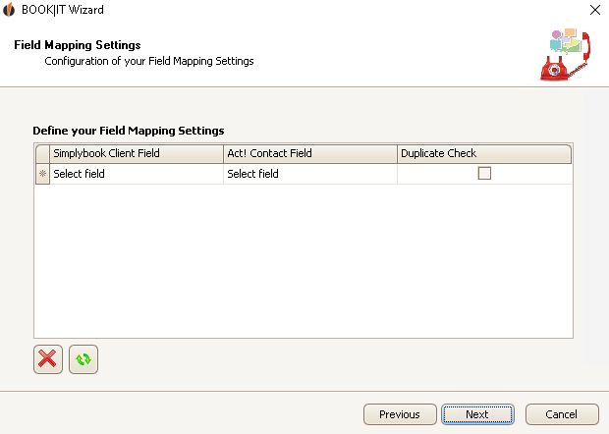Cancel the BOOK|IT Wizard
The image size is (609, 434).
click(x=562, y=414)
